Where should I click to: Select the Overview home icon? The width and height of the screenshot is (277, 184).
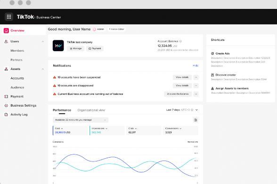(6, 31)
